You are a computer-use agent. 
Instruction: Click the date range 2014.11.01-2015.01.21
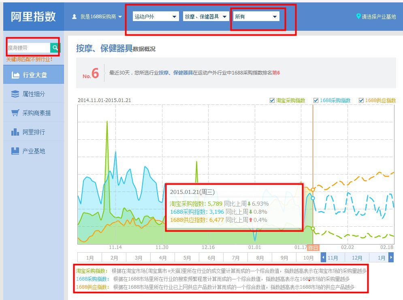click(104, 100)
